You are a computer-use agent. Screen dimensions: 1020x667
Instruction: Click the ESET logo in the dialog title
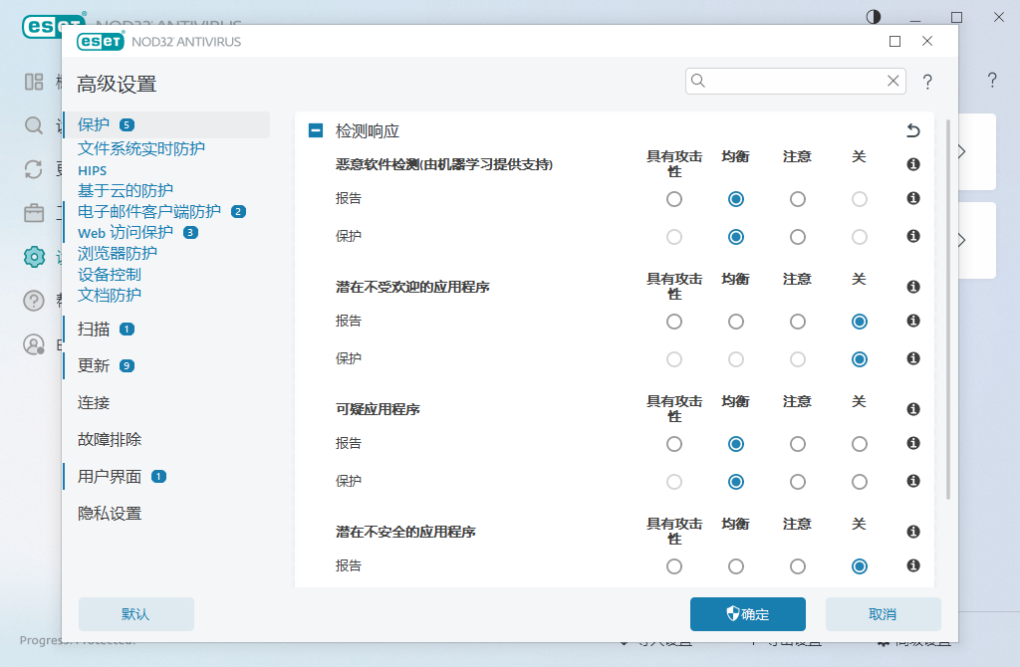coord(101,42)
